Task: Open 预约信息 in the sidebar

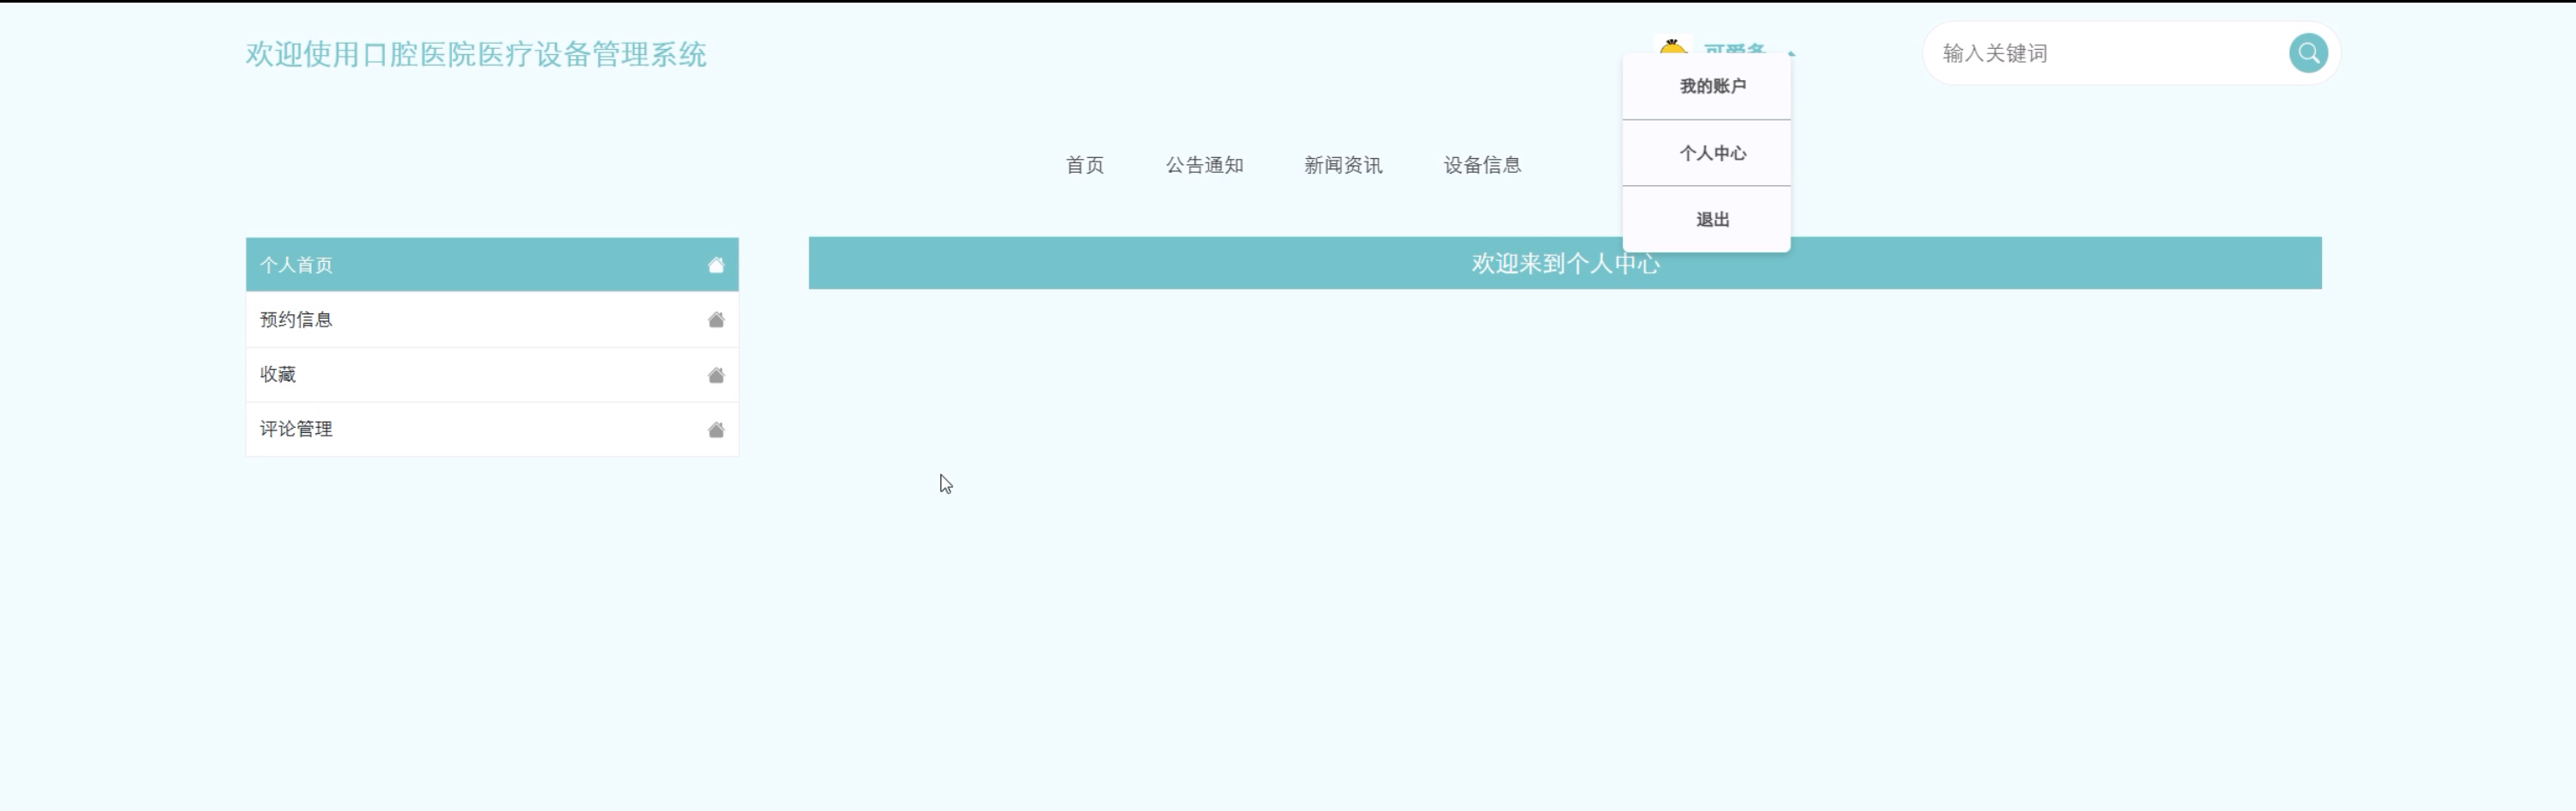Action: pos(492,320)
